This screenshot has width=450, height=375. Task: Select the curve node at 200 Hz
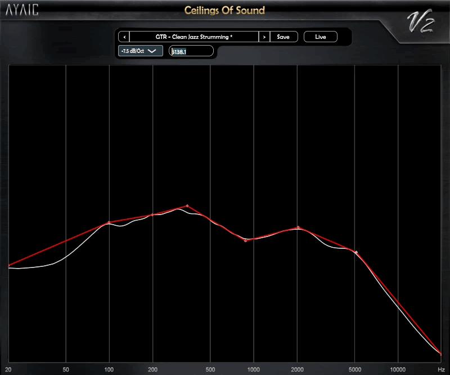coord(152,215)
